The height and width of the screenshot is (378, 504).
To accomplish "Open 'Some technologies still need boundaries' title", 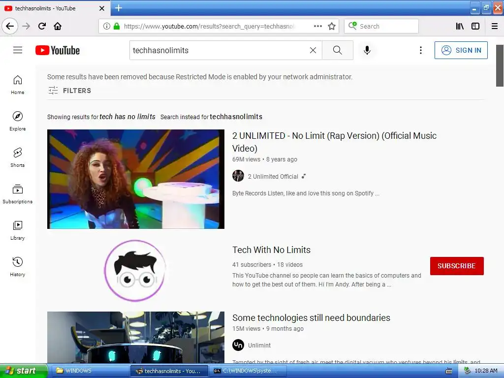I will tap(311, 317).
